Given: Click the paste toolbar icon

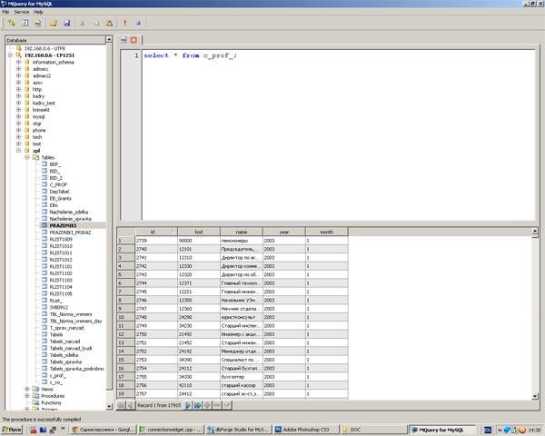Looking at the screenshot, I should point(109,24).
